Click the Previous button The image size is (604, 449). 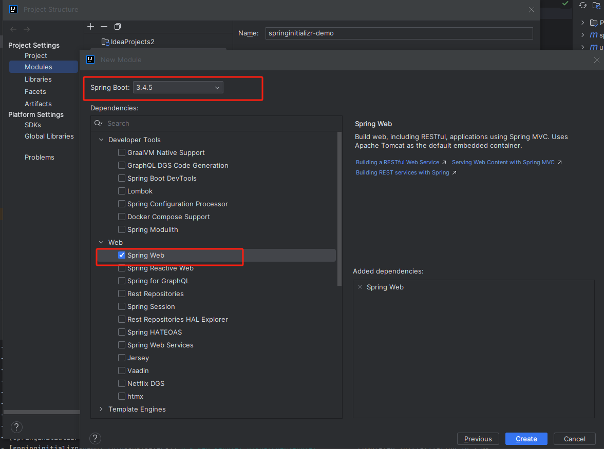tap(478, 439)
